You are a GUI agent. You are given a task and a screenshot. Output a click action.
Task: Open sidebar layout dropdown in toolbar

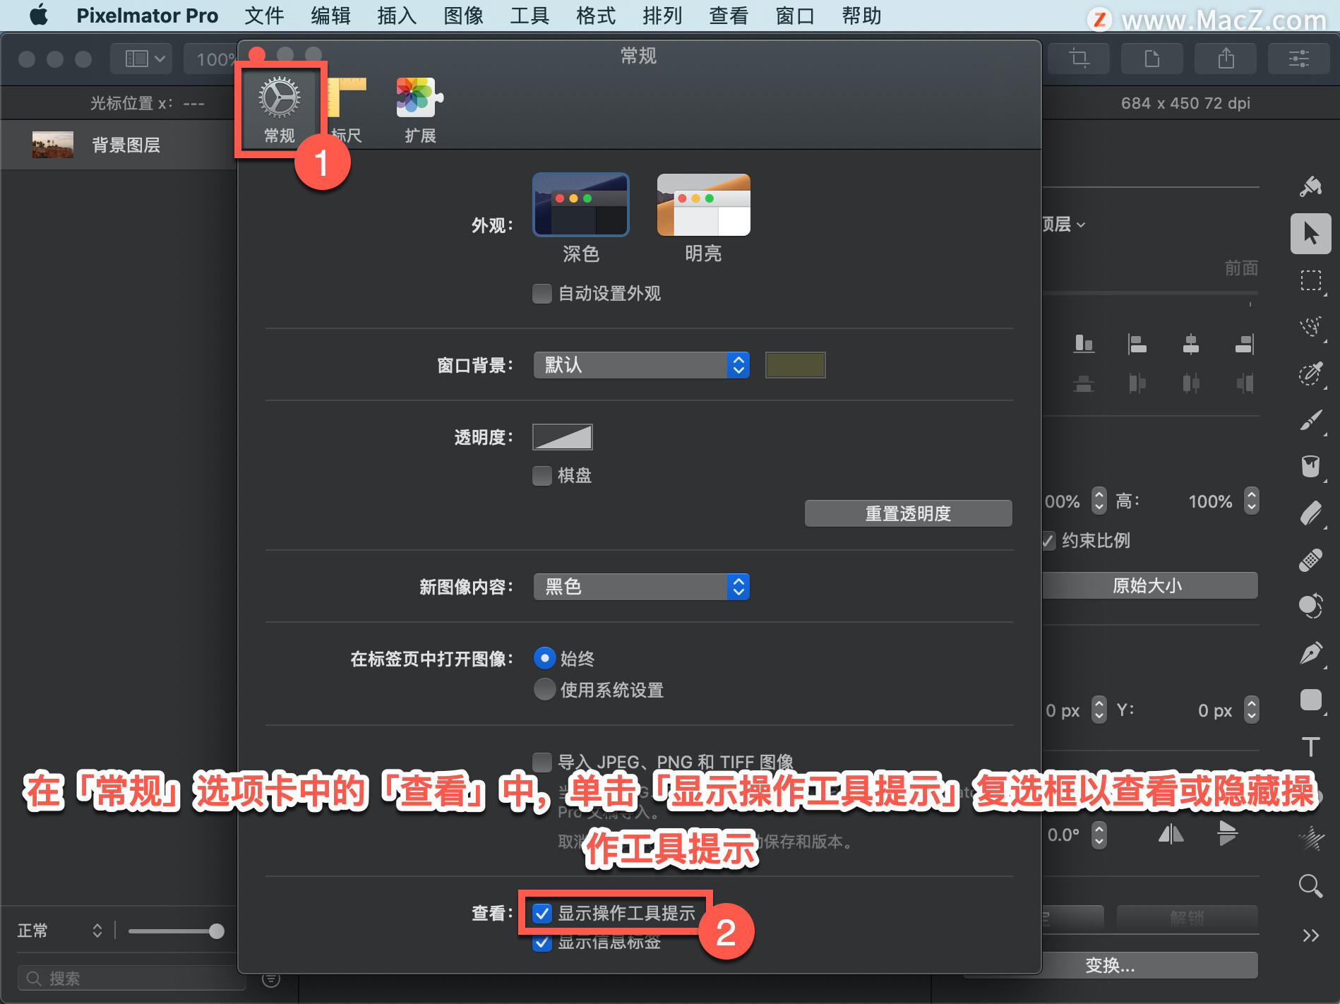pyautogui.click(x=140, y=59)
